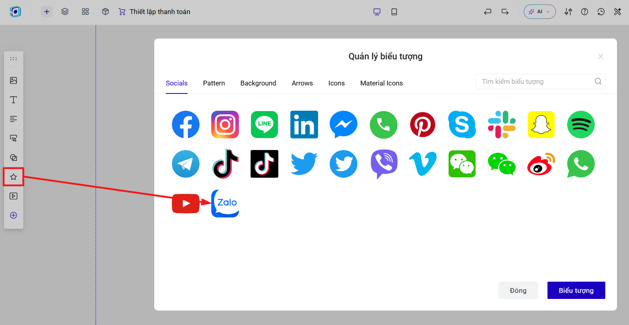Select the green phone call icon
The image size is (629, 325).
384,125
